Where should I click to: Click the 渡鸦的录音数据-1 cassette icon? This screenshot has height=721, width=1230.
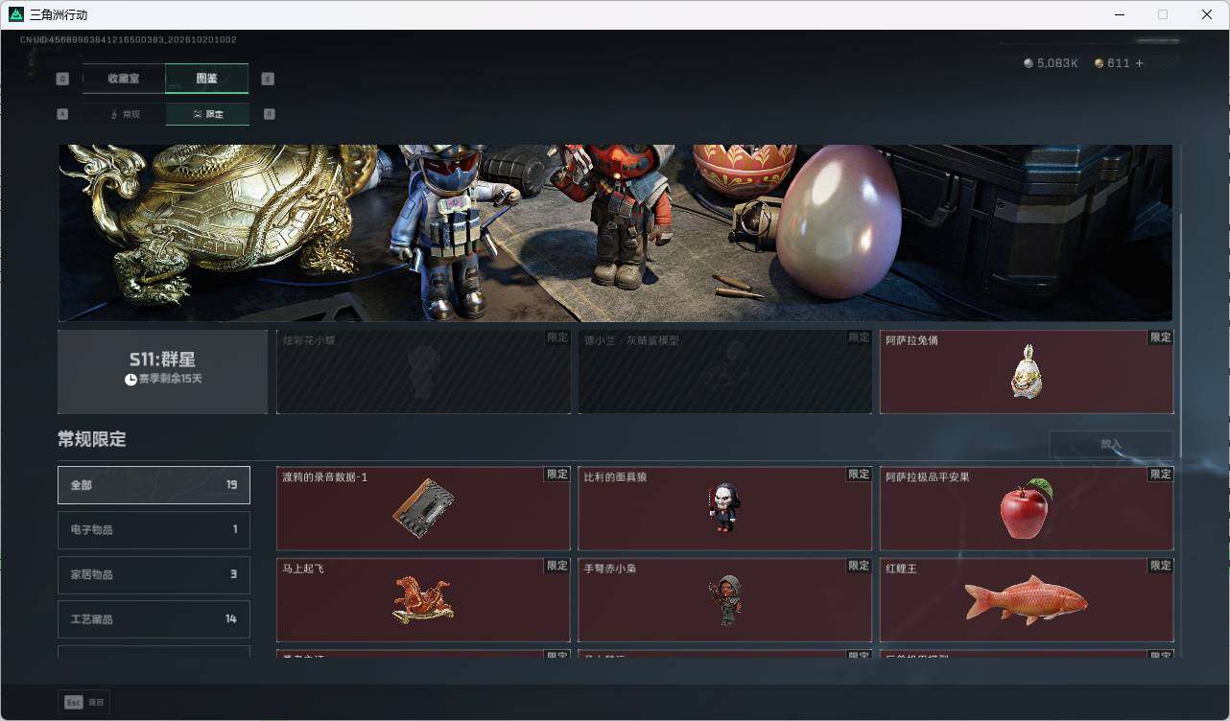(423, 508)
